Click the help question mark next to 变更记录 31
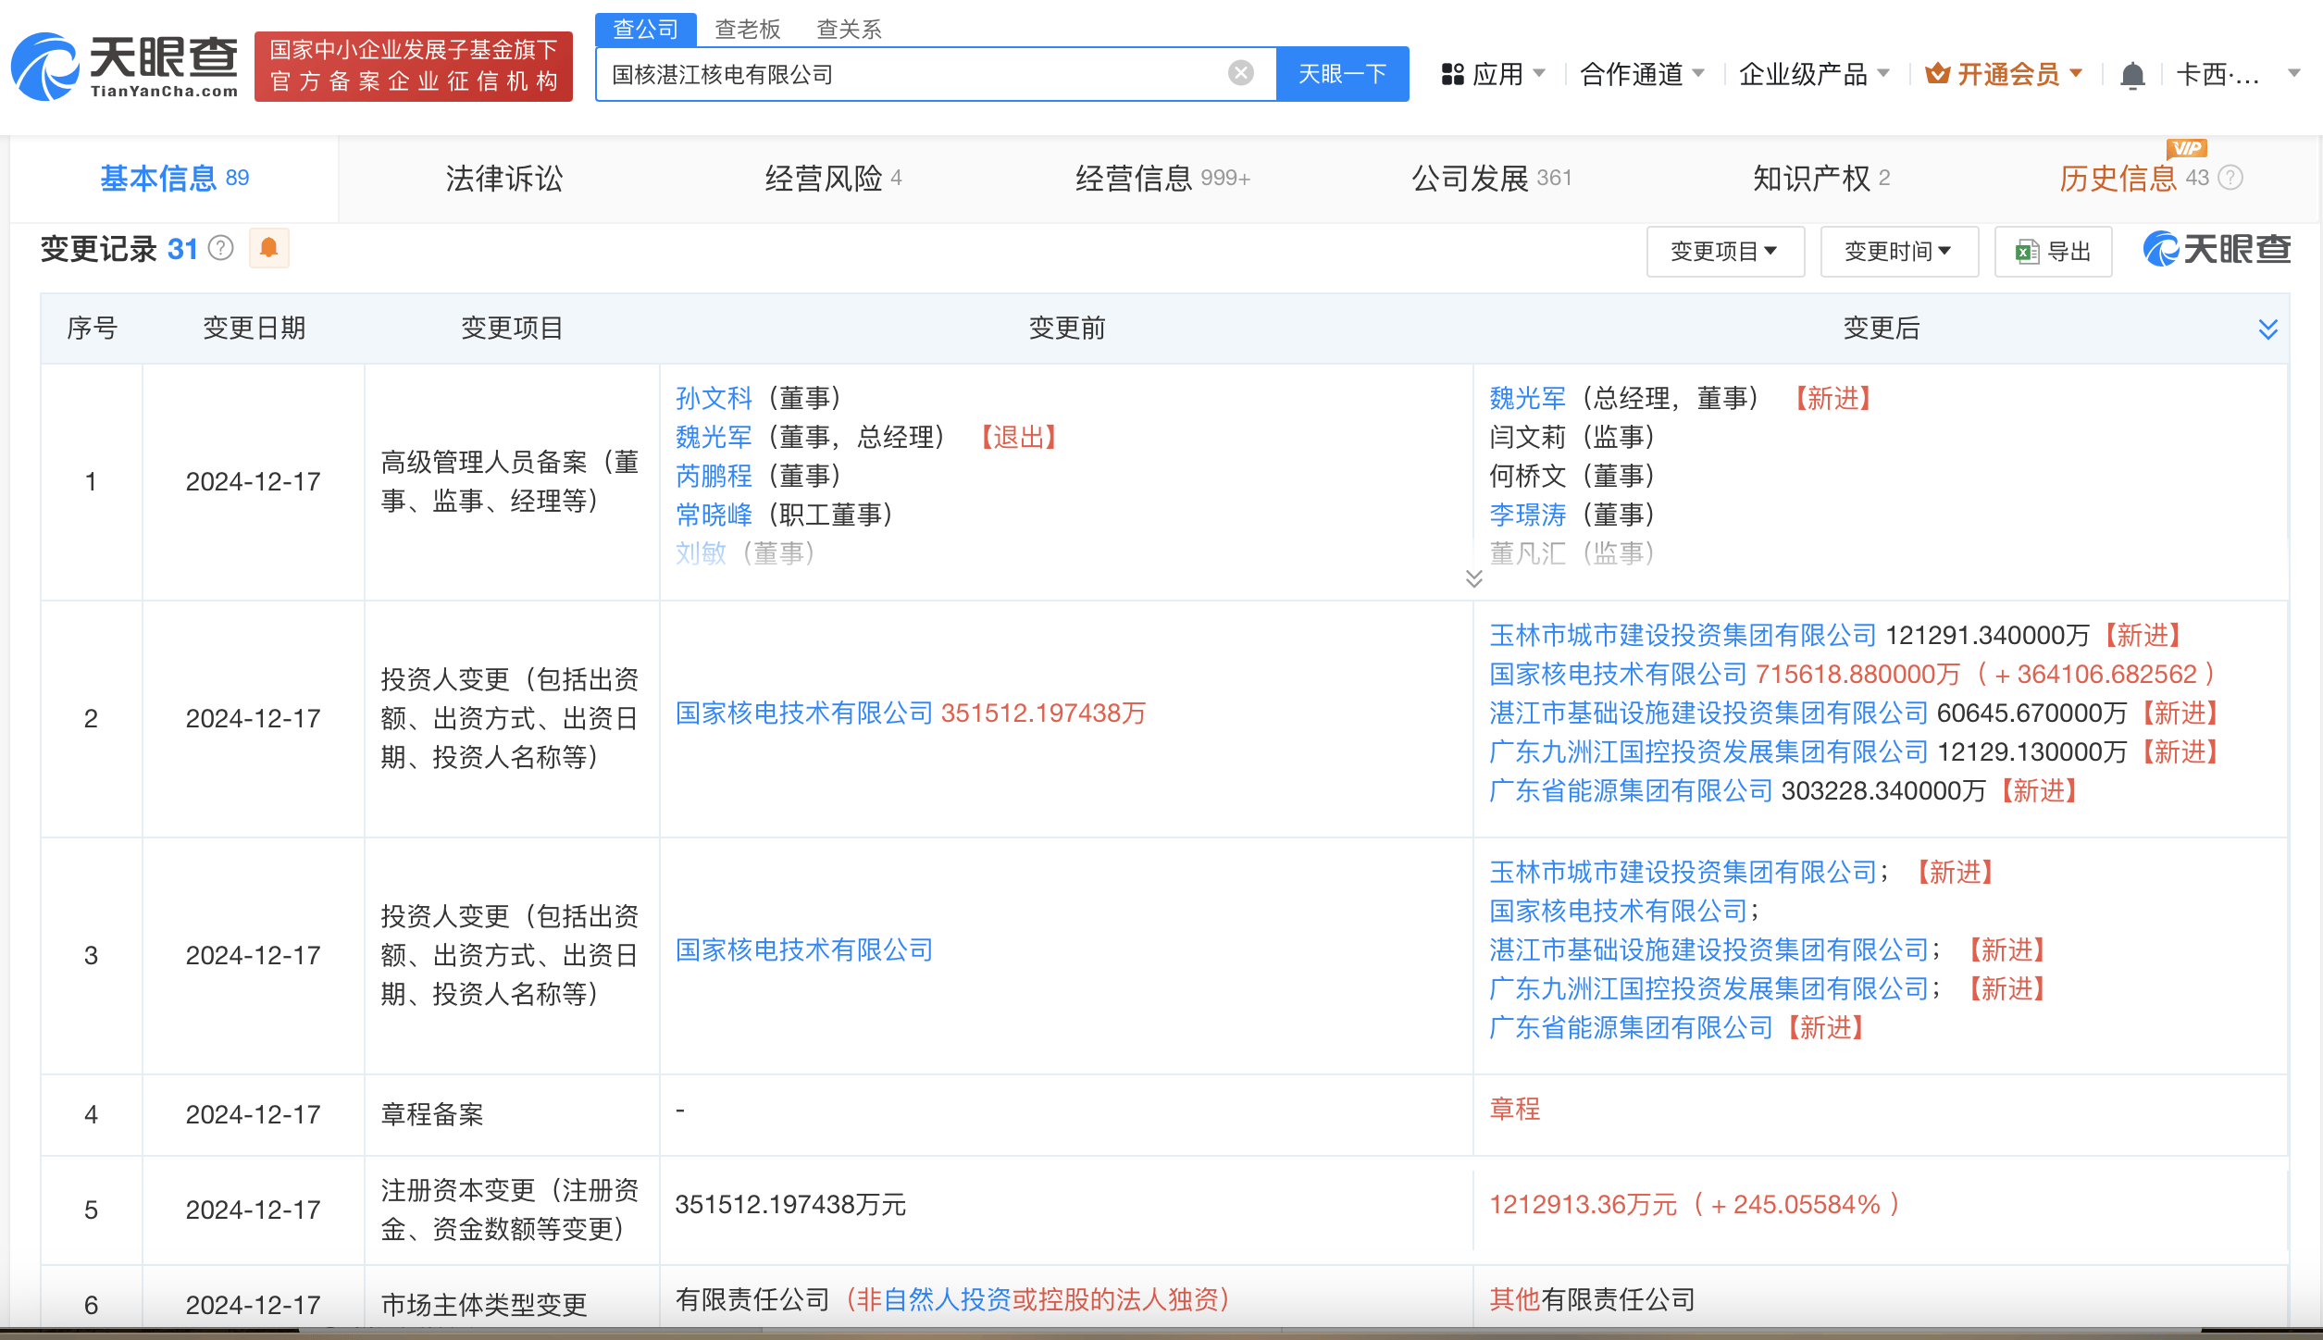This screenshot has width=2323, height=1340. click(221, 248)
